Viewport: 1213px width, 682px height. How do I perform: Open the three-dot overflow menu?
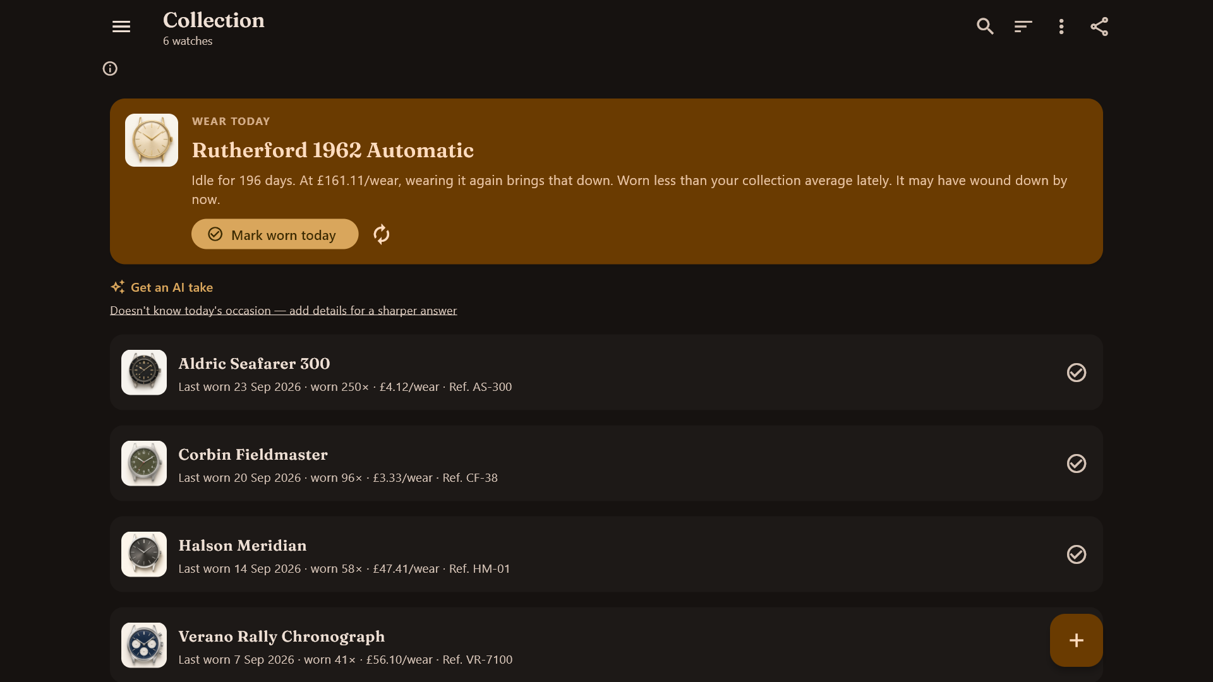(x=1061, y=27)
